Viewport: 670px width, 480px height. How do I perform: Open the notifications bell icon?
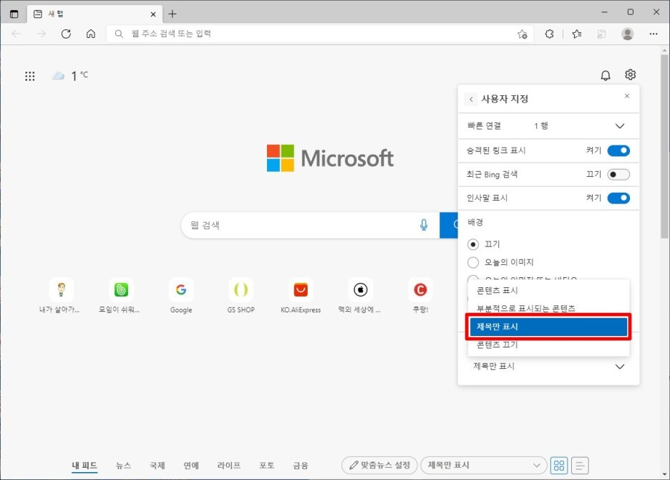click(x=606, y=75)
